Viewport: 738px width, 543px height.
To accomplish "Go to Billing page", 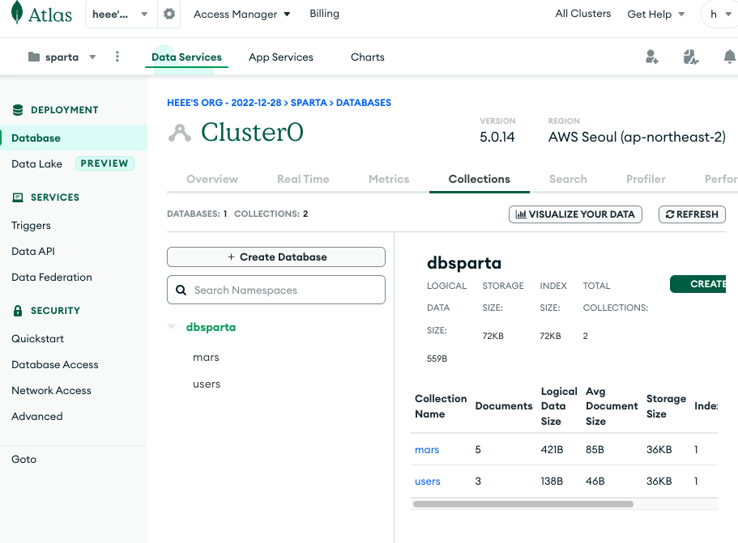I will (x=324, y=14).
